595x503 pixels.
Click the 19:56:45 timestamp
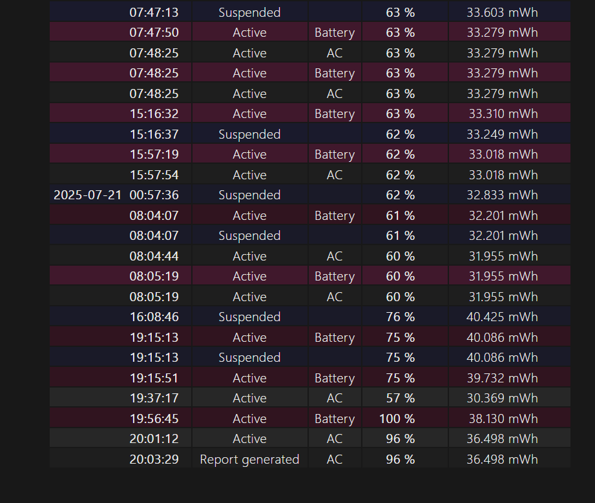154,419
